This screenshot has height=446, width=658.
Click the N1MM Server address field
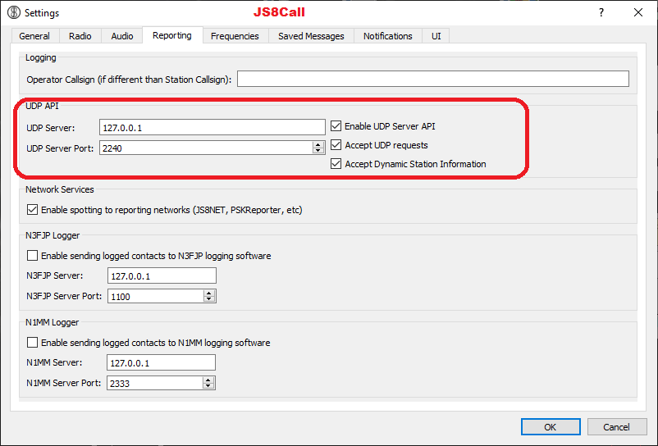[161, 362]
